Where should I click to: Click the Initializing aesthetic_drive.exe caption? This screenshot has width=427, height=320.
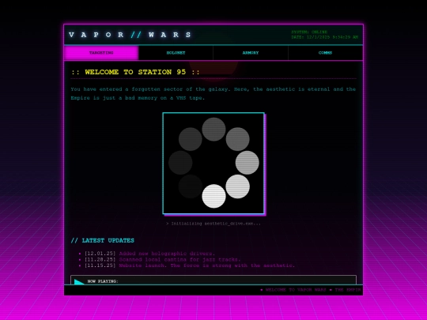tap(213, 224)
